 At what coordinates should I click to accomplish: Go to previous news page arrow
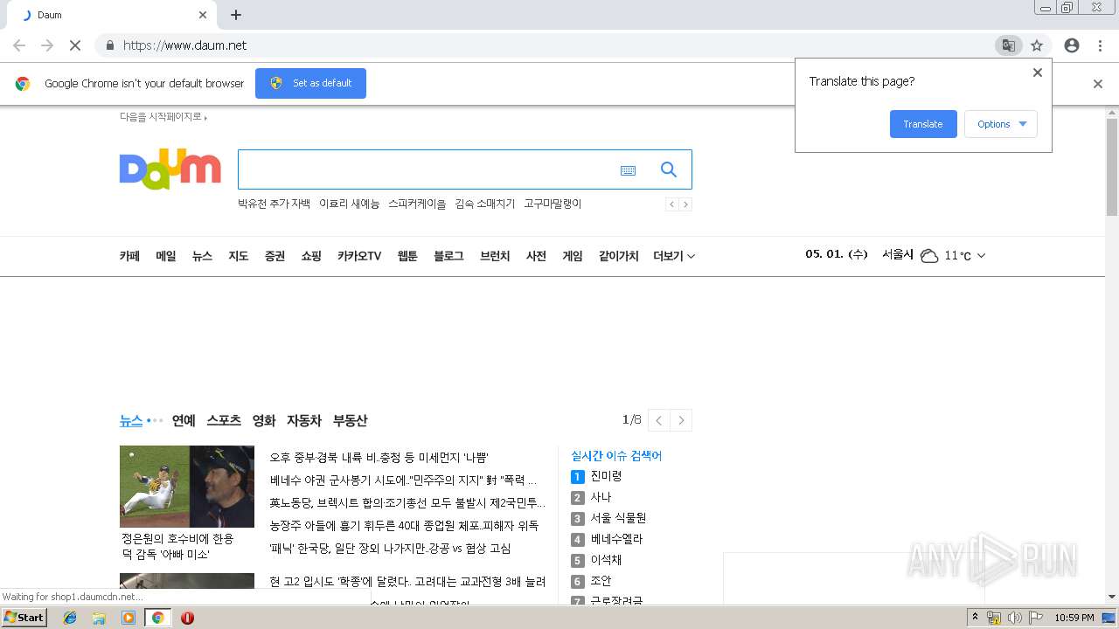click(659, 420)
